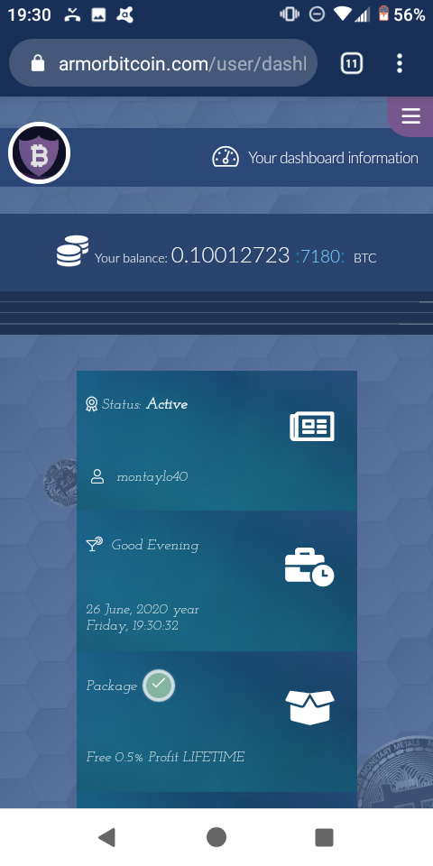Tap the do-not-disturb status icon
This screenshot has width=433, height=866.
pos(317,14)
